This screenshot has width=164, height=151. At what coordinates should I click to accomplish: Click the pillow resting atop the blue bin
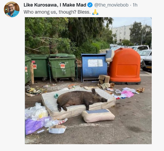110,55
